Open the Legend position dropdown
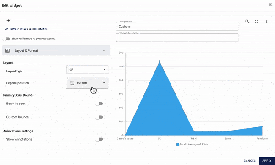Viewport: 275px width, 165px height. [x=87, y=83]
